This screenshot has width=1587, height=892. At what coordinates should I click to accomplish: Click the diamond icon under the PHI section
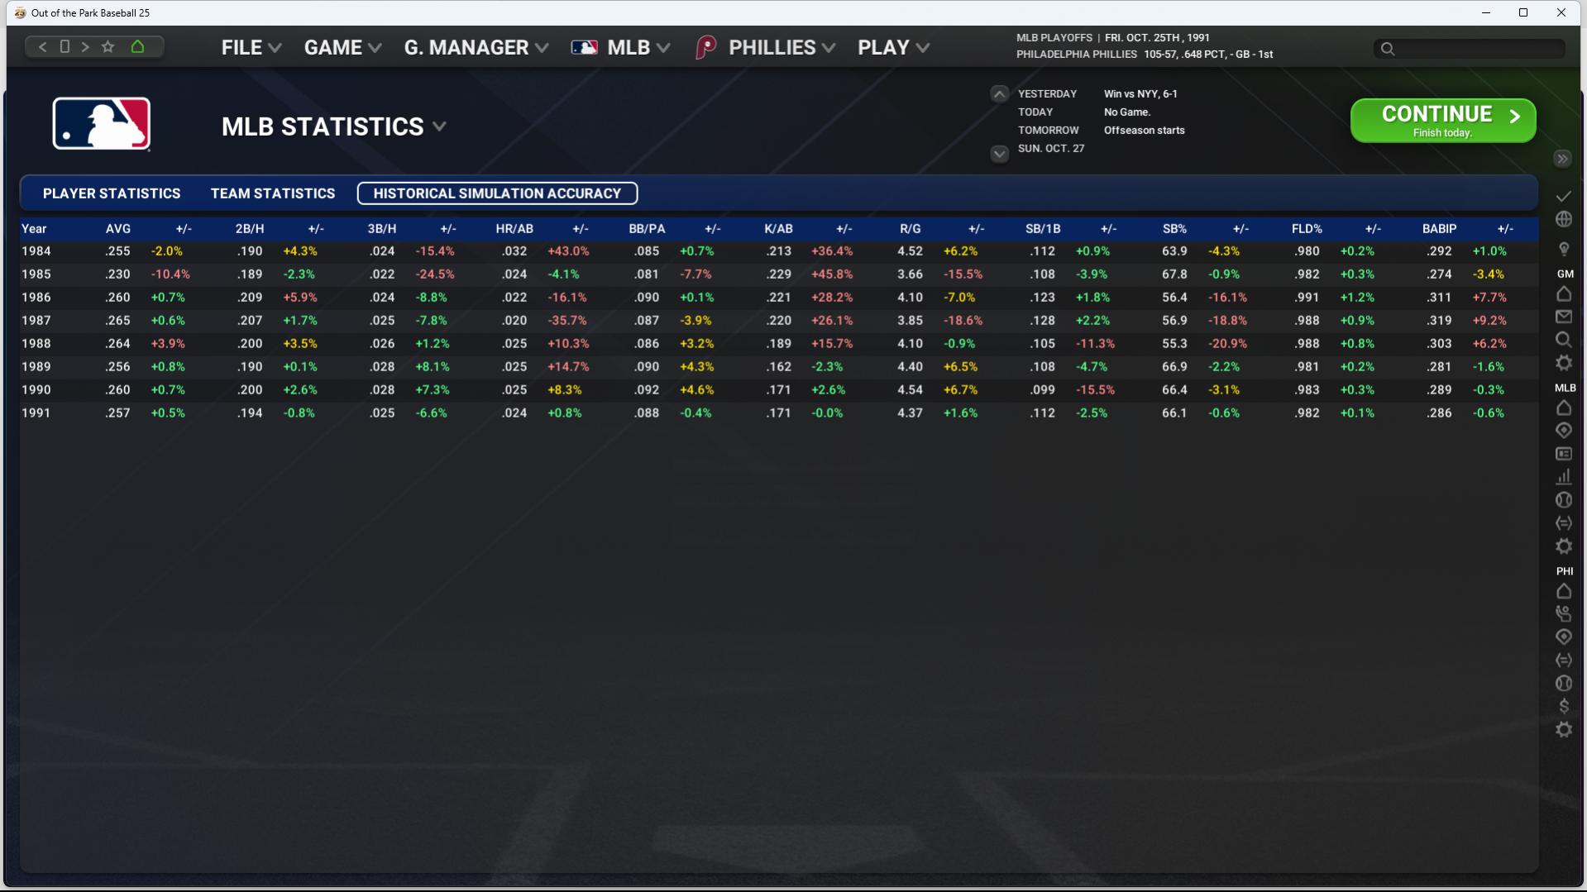click(x=1564, y=637)
